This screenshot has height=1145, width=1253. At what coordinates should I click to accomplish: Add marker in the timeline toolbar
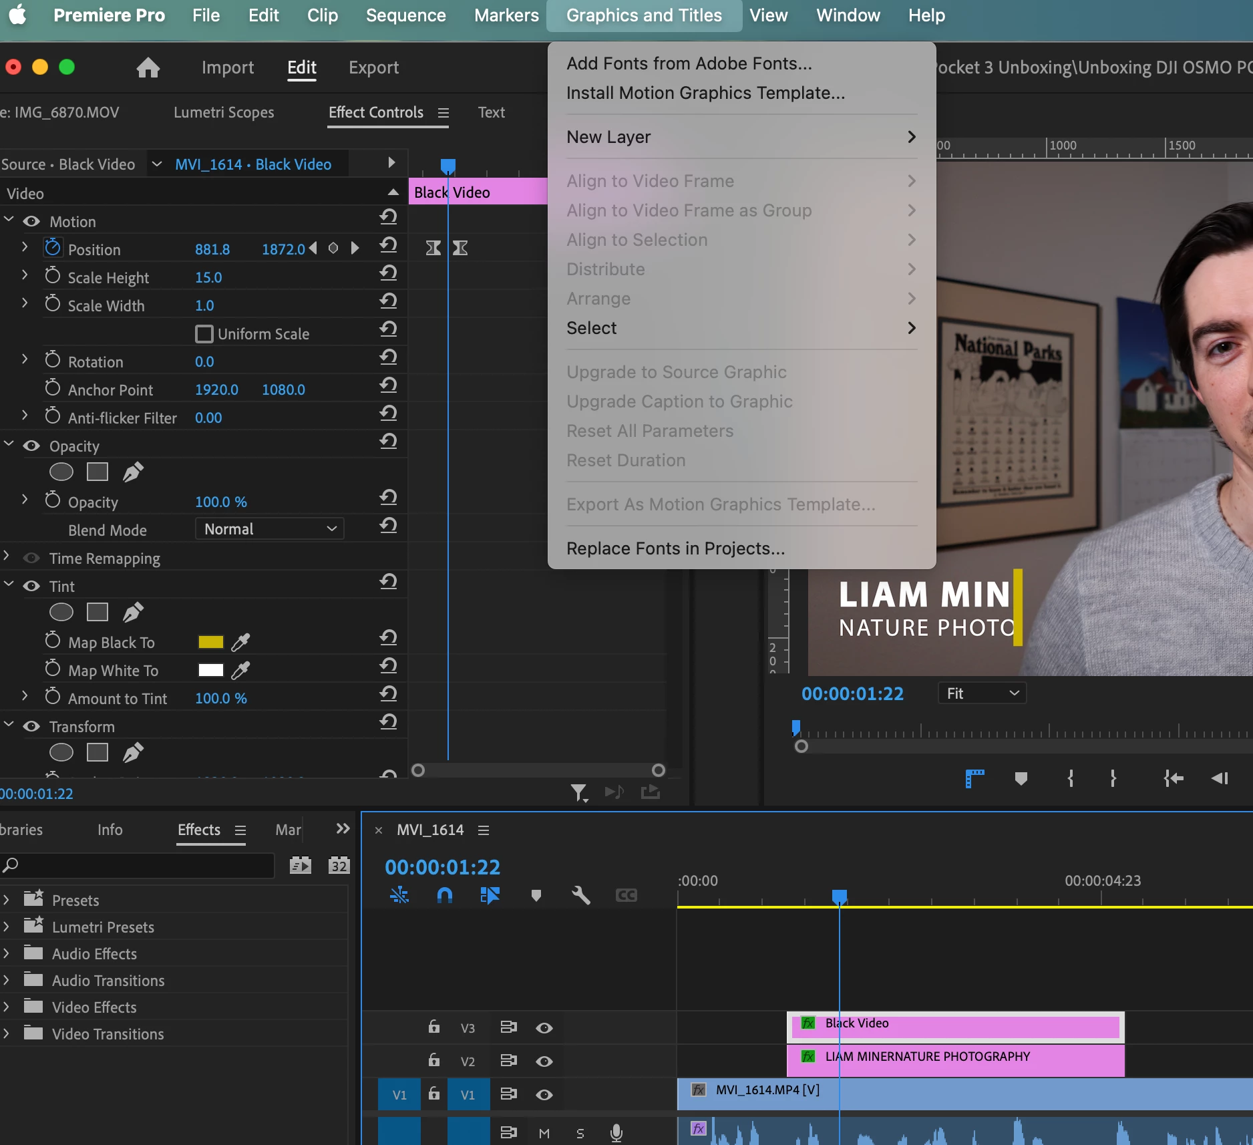coord(536,895)
